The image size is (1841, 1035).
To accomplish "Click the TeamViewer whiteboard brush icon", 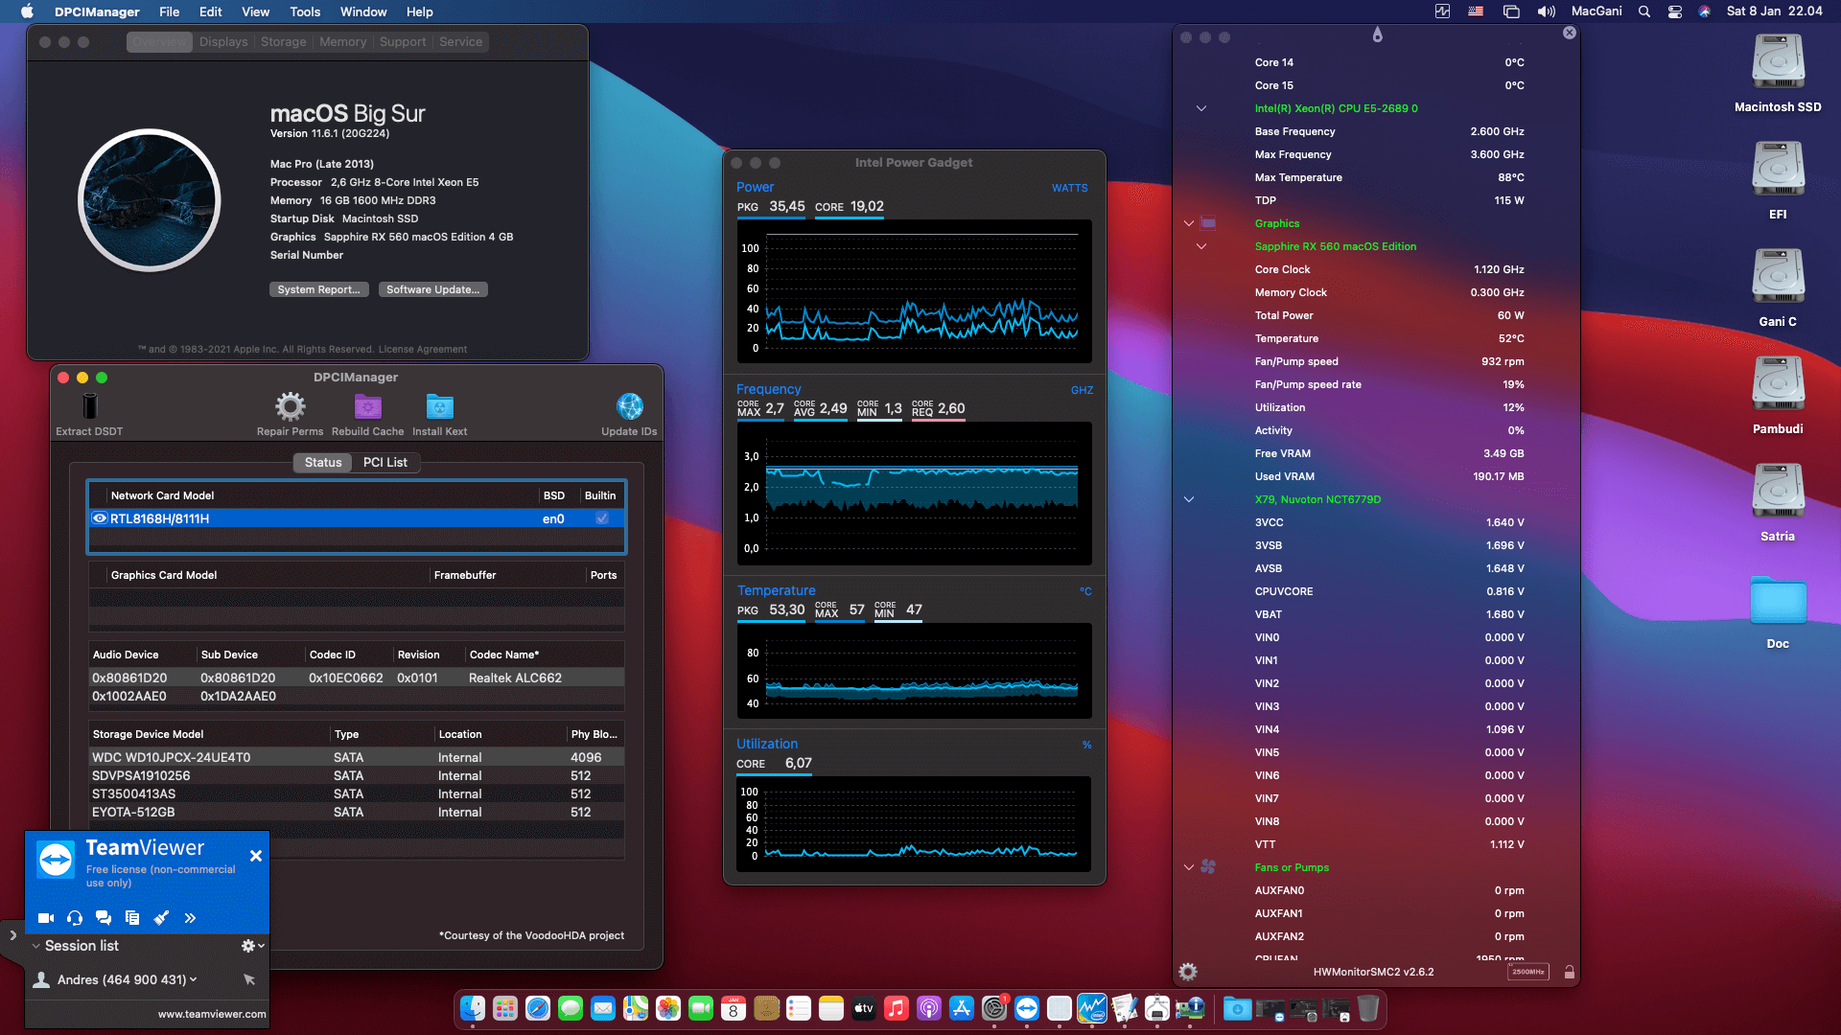I will pyautogui.click(x=161, y=918).
